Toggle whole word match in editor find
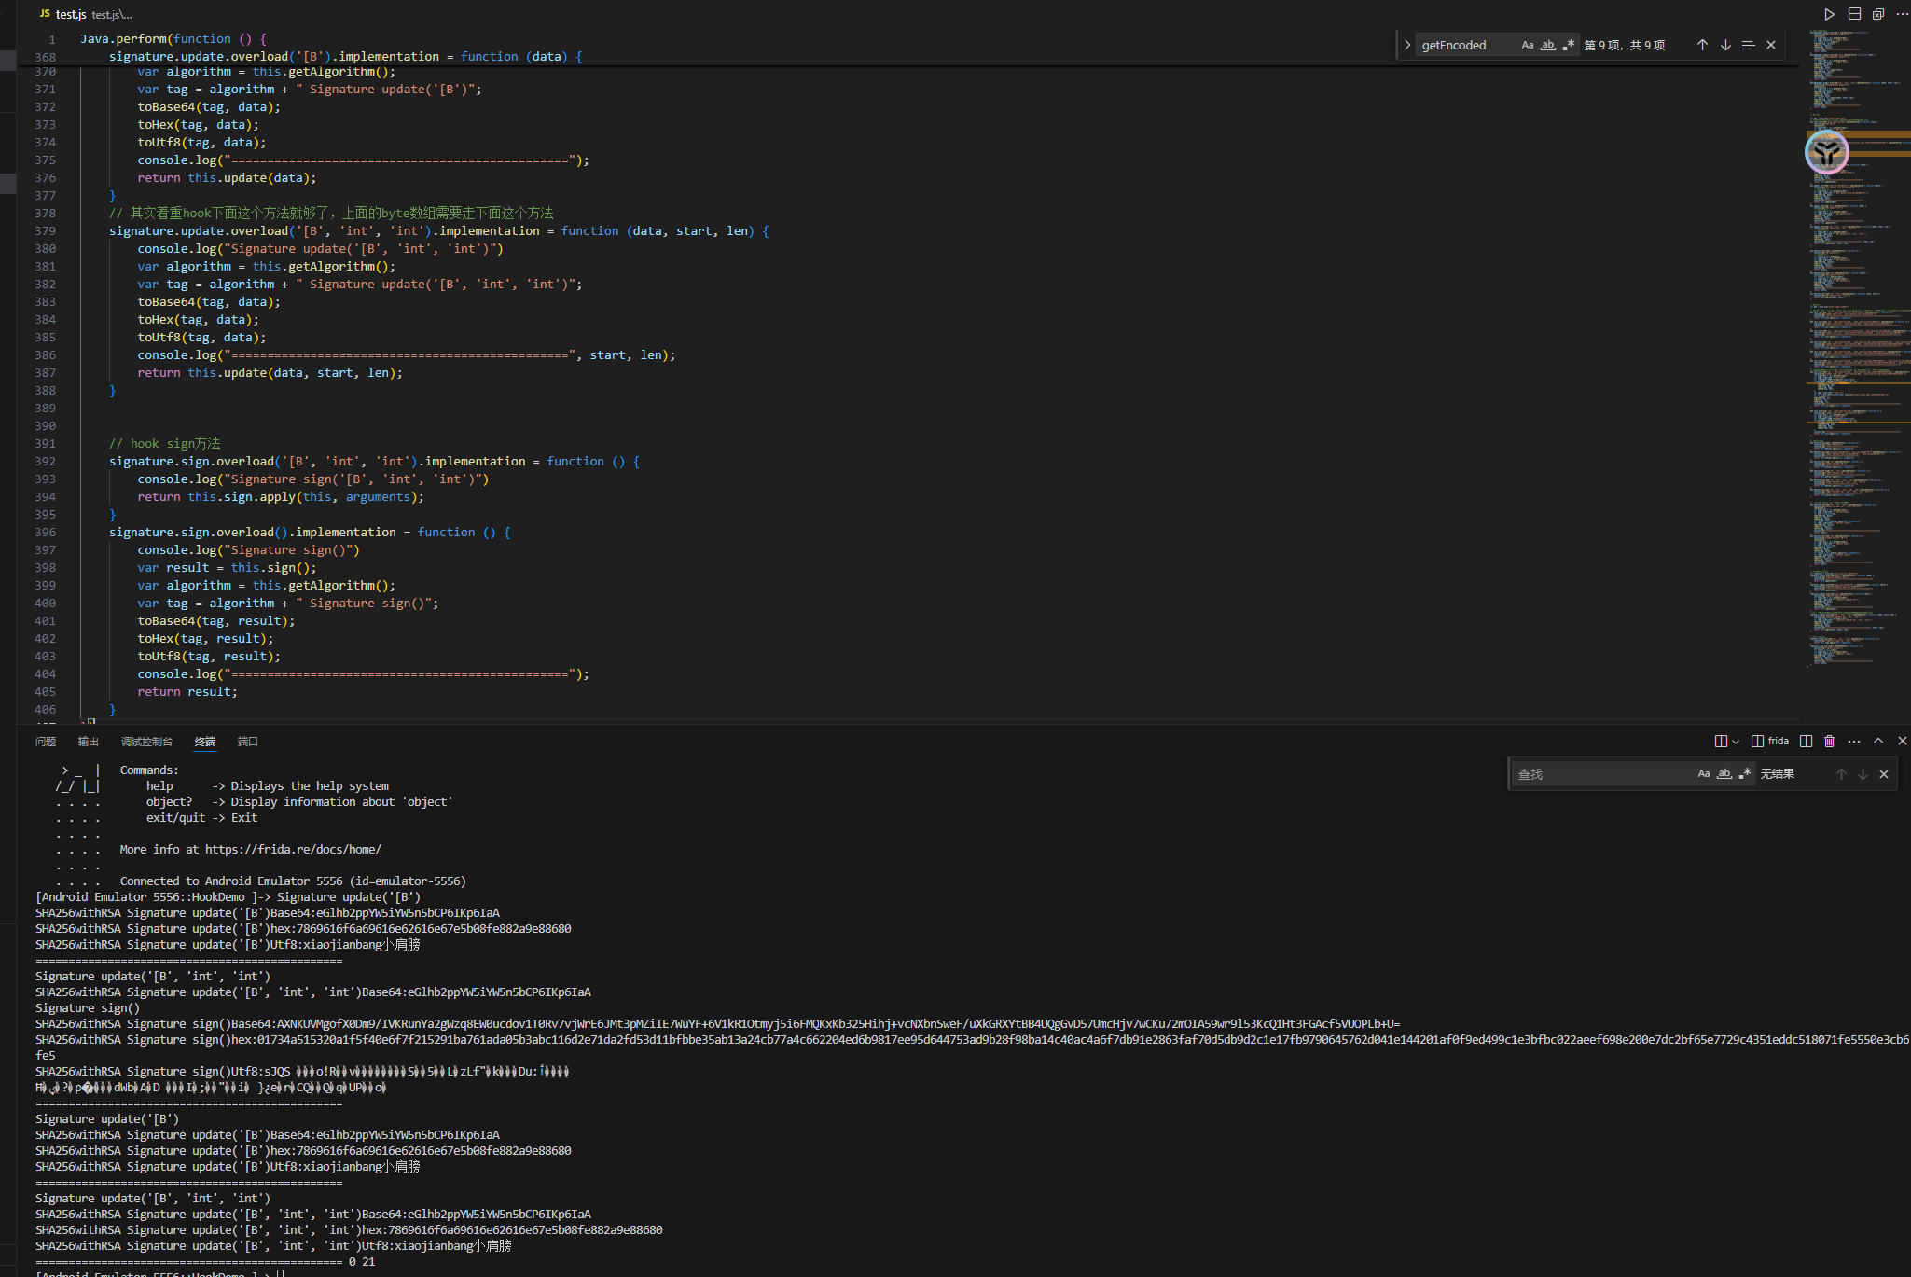Image resolution: width=1911 pixels, height=1277 pixels. tap(1548, 45)
